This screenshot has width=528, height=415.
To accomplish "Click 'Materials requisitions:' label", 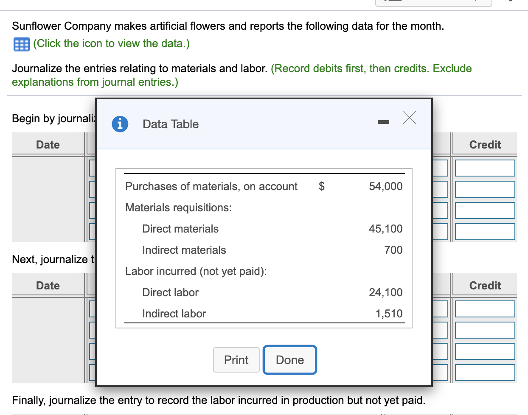I will [179, 207].
